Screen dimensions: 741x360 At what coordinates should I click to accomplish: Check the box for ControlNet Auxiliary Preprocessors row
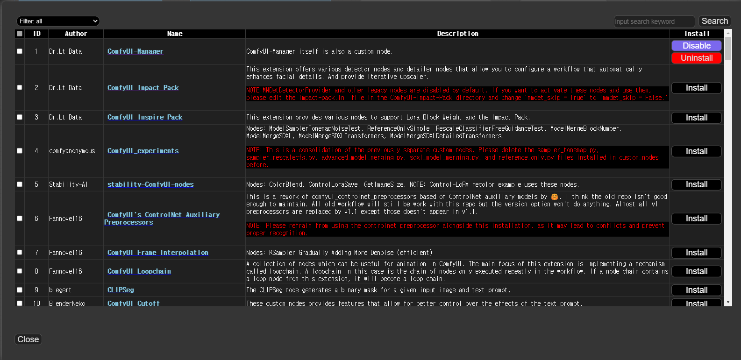coord(20,219)
